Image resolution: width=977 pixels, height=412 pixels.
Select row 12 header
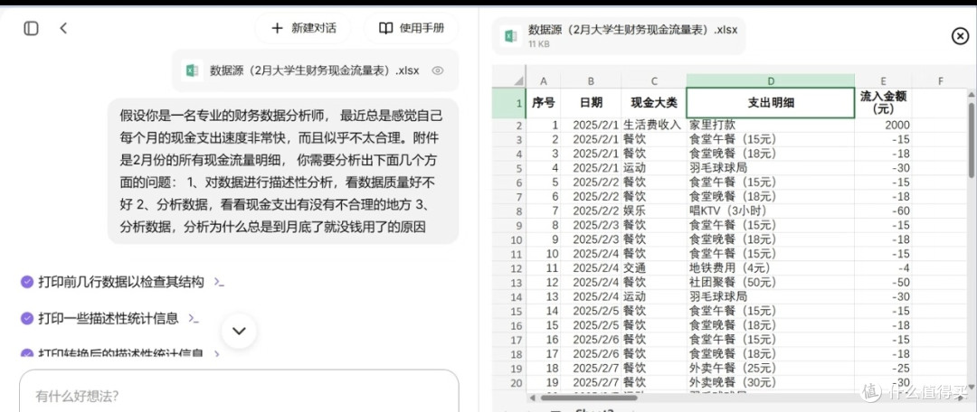click(509, 268)
